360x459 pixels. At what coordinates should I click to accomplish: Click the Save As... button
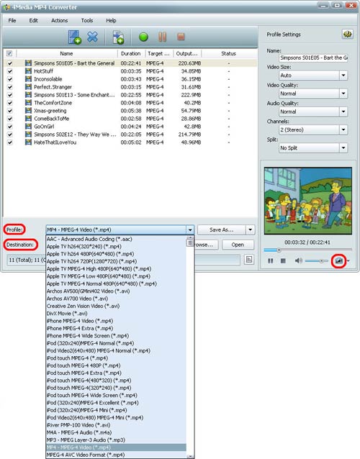[222, 229]
